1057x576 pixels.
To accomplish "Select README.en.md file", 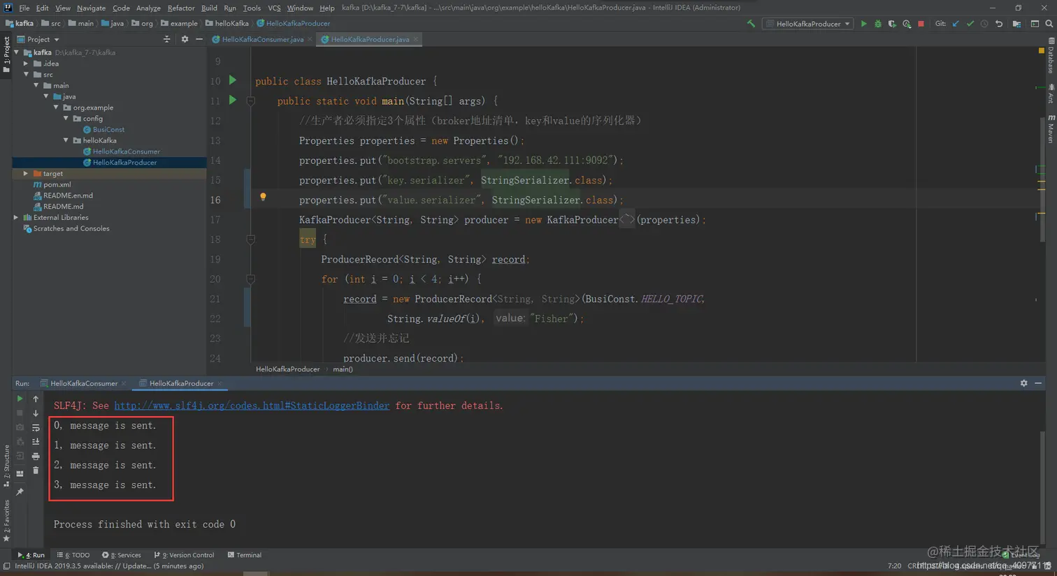I will [68, 195].
